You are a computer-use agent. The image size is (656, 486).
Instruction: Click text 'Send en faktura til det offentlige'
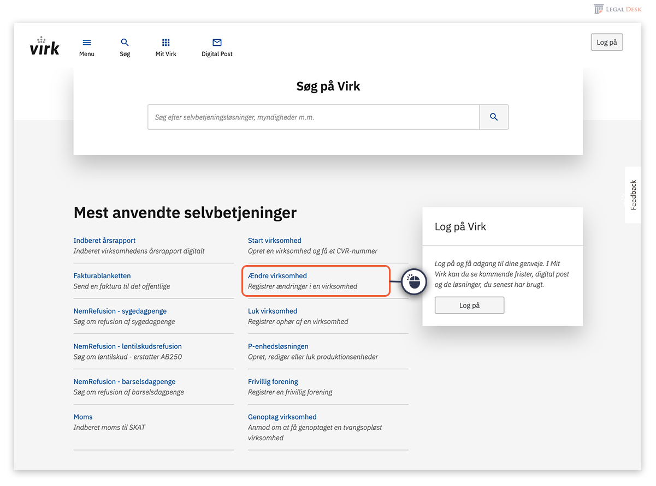click(122, 286)
